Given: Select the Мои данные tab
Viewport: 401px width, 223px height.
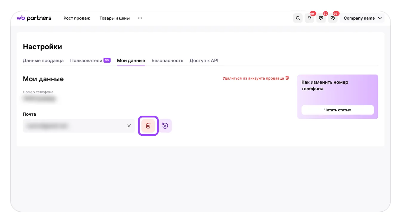Looking at the screenshot, I should coord(131,61).
